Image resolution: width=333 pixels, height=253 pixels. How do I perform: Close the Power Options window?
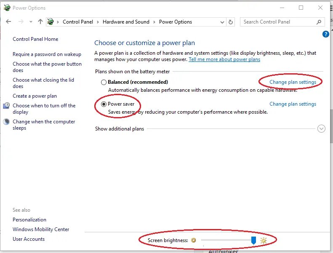coord(320,8)
